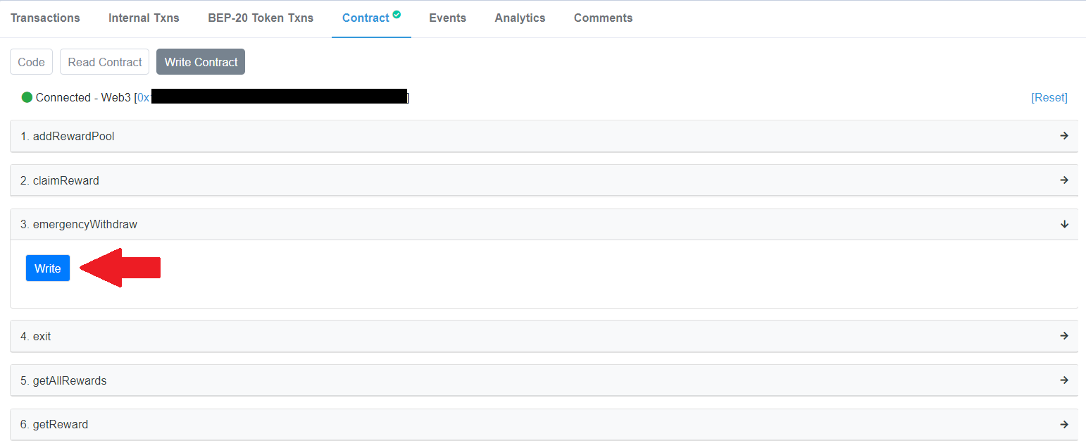The image size is (1086, 441).
Task: Open BEP-20 Token Txns tab
Action: pos(261,18)
